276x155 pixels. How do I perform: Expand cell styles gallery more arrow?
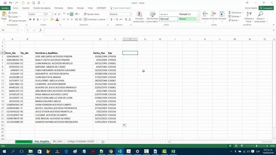[198, 20]
